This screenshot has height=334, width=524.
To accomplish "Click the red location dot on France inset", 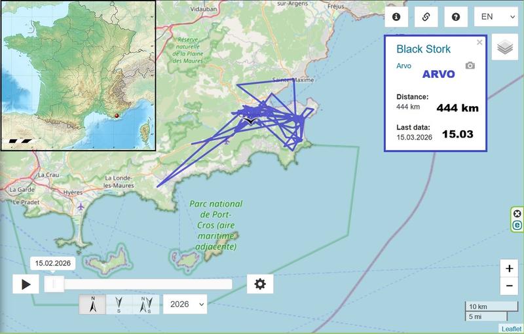I will click(117, 116).
